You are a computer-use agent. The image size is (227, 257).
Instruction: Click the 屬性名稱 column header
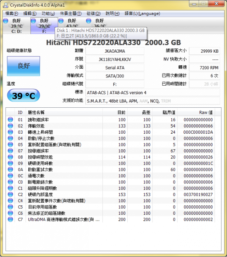coord(64,112)
